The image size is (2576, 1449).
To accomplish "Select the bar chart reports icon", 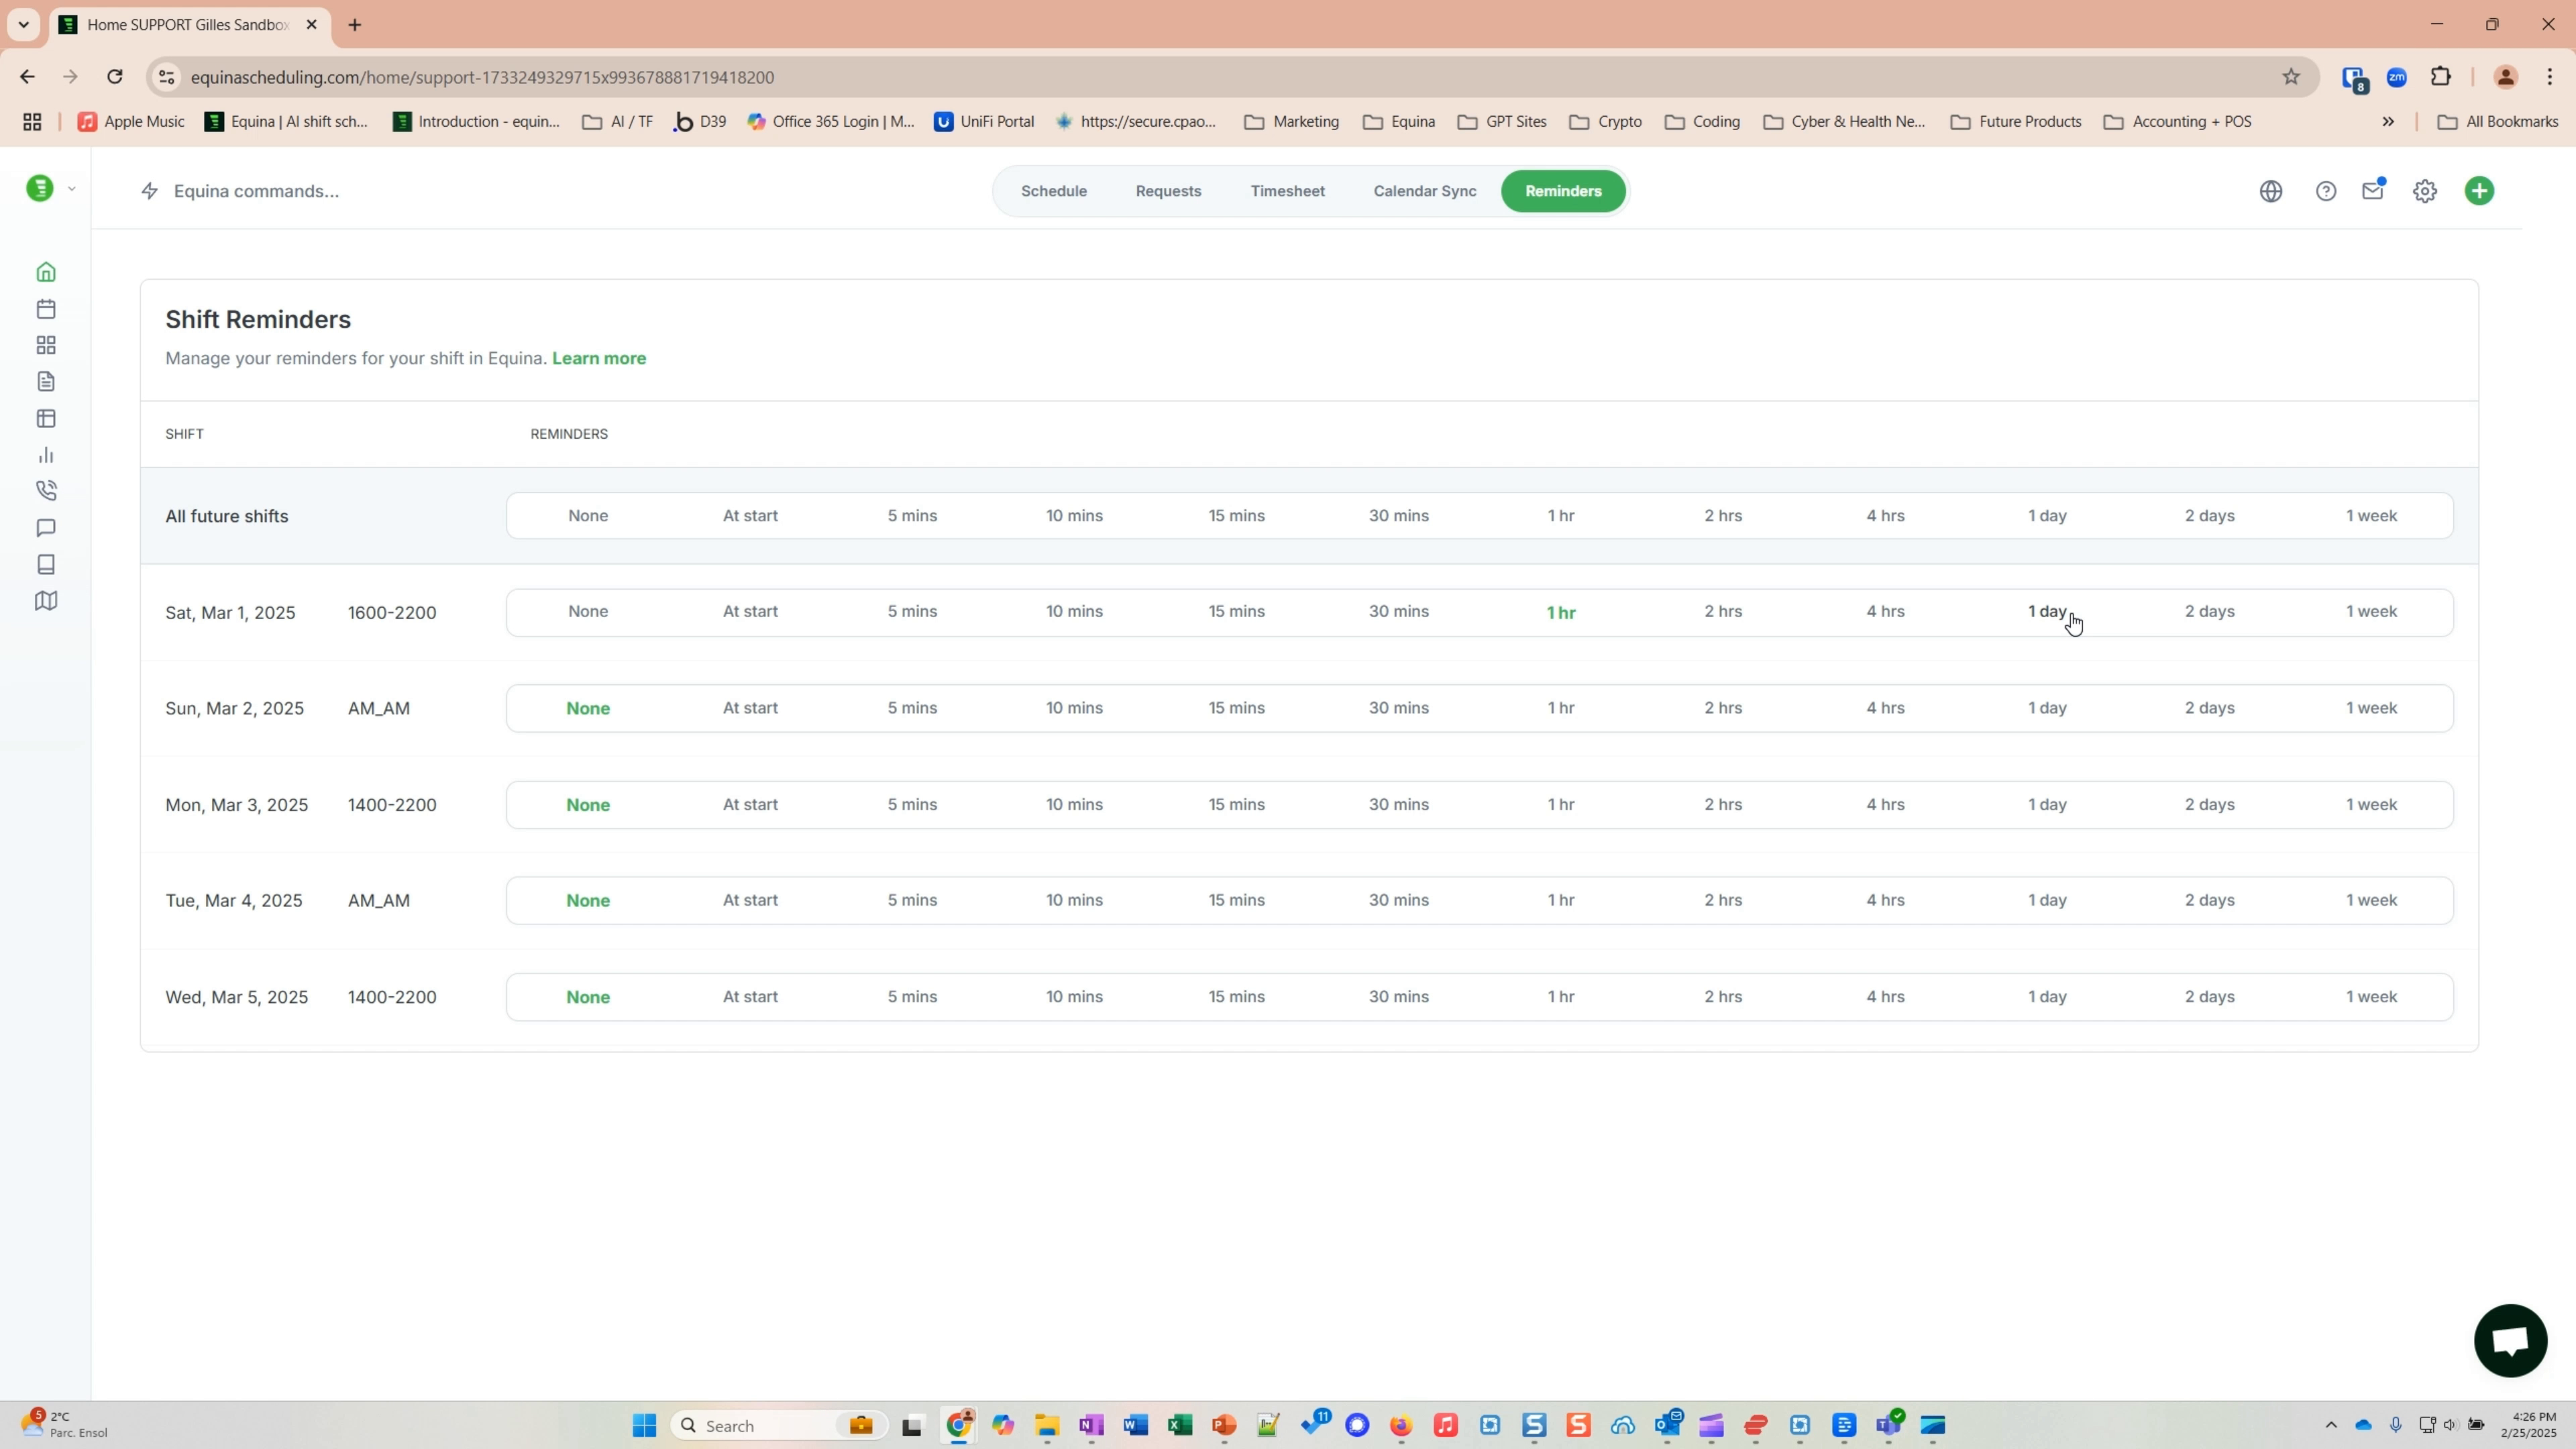I will (x=46, y=455).
